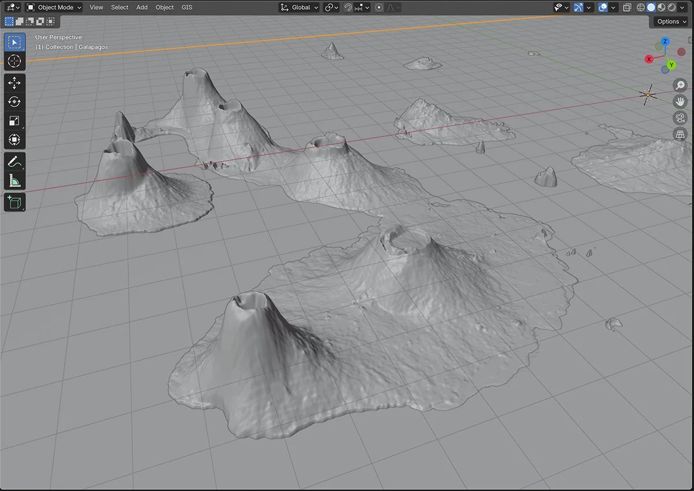Activate the Transform tool
694x491 pixels.
pos(14,139)
